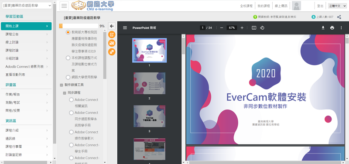Viewport: 349px width, 164px height.
Task: Expand the 作業/報告 chevron
Action: [47, 94]
